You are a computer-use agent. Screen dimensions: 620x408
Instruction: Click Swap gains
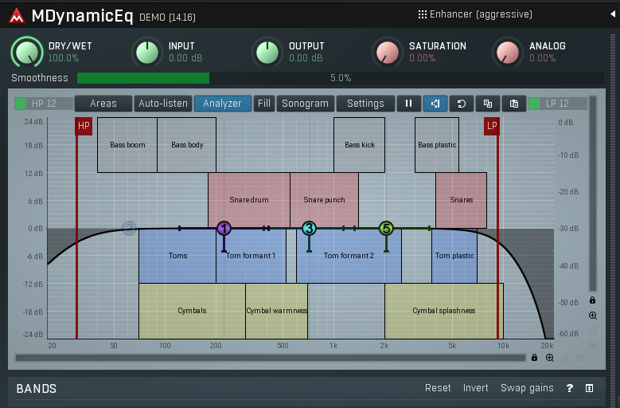coord(527,388)
